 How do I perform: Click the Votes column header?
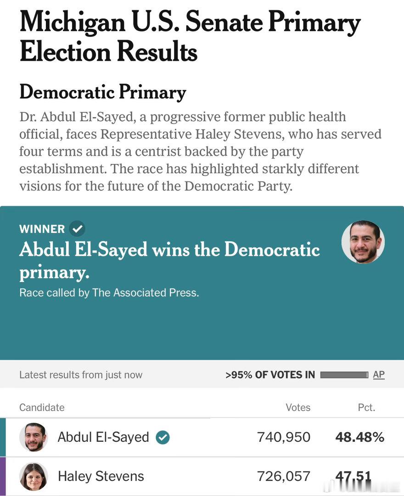tap(298, 407)
